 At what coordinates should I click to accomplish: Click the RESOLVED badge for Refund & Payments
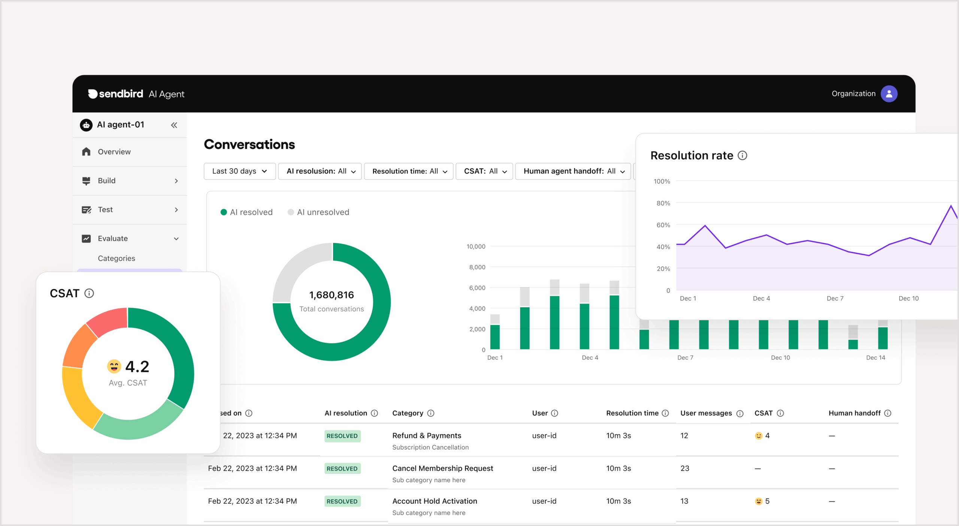(342, 436)
